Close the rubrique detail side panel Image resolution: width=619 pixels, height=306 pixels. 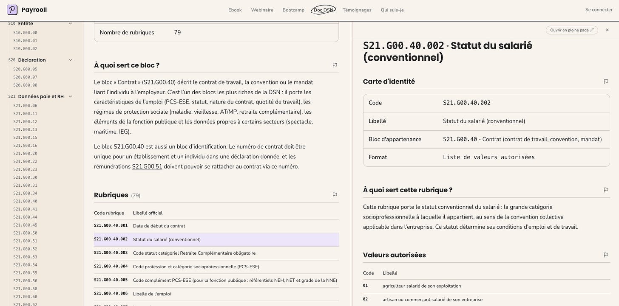click(607, 30)
